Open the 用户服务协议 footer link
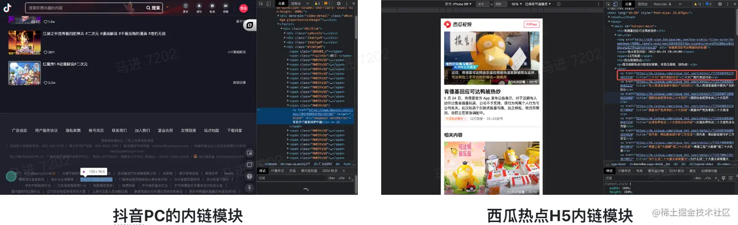 (x=46, y=131)
